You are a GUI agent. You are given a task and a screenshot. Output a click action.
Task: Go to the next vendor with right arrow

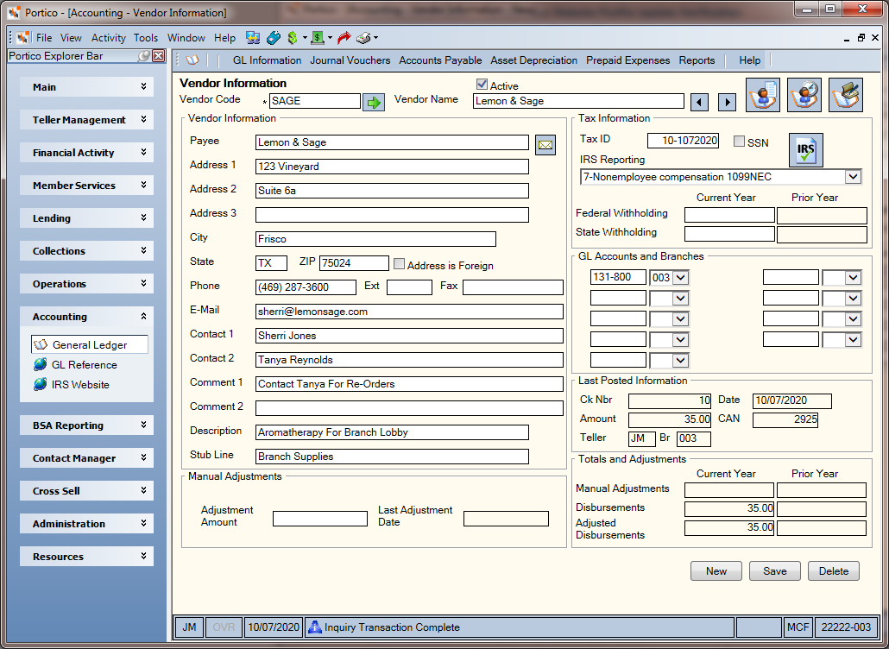point(727,103)
